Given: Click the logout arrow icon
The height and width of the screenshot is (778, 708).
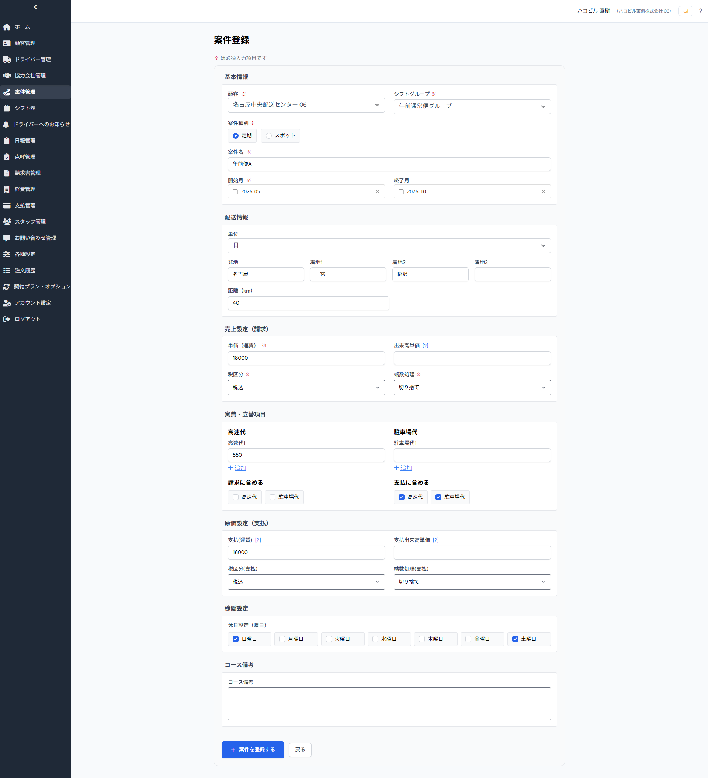Looking at the screenshot, I should [7, 319].
